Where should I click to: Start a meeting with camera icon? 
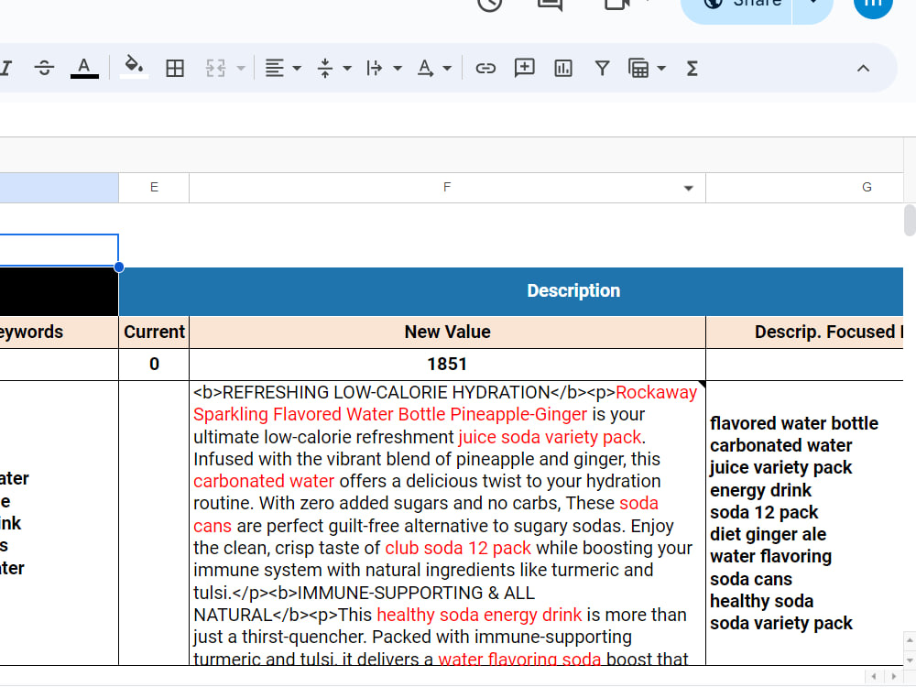[x=616, y=4]
